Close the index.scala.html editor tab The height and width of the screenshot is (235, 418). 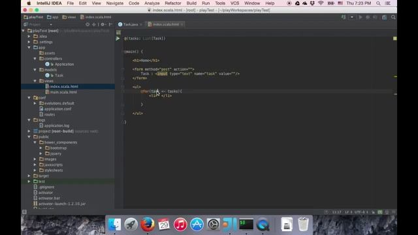click(x=182, y=24)
